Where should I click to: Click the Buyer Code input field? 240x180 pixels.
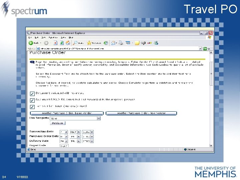pos(64,146)
